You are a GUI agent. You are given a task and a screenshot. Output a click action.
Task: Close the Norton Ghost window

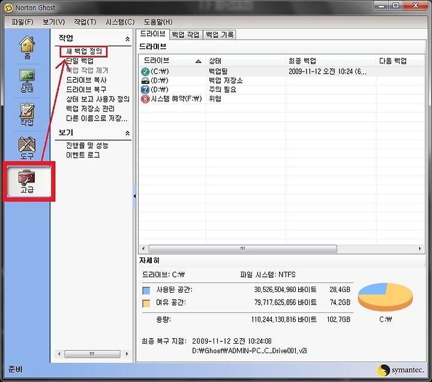click(415, 6)
